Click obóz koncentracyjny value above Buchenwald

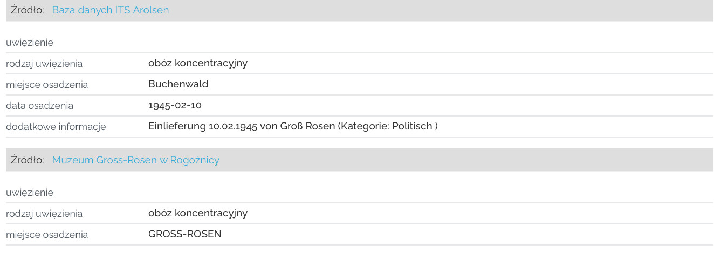pyautogui.click(x=198, y=63)
